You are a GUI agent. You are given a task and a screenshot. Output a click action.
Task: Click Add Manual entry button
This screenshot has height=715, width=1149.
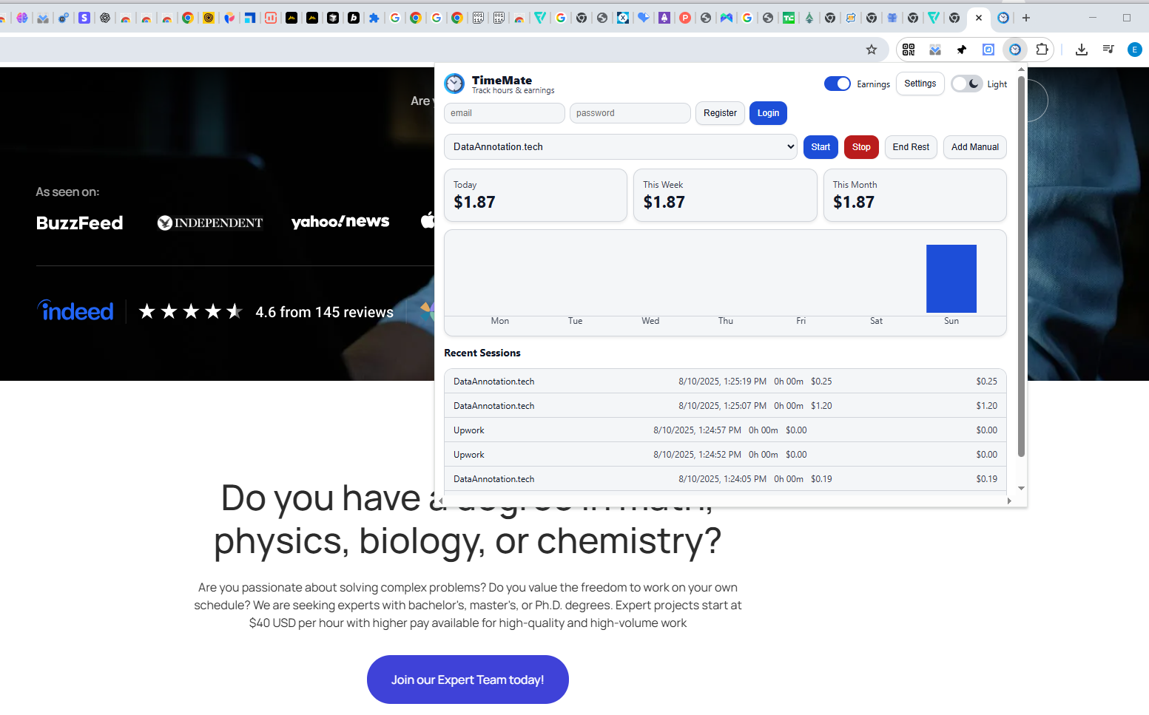(x=975, y=147)
